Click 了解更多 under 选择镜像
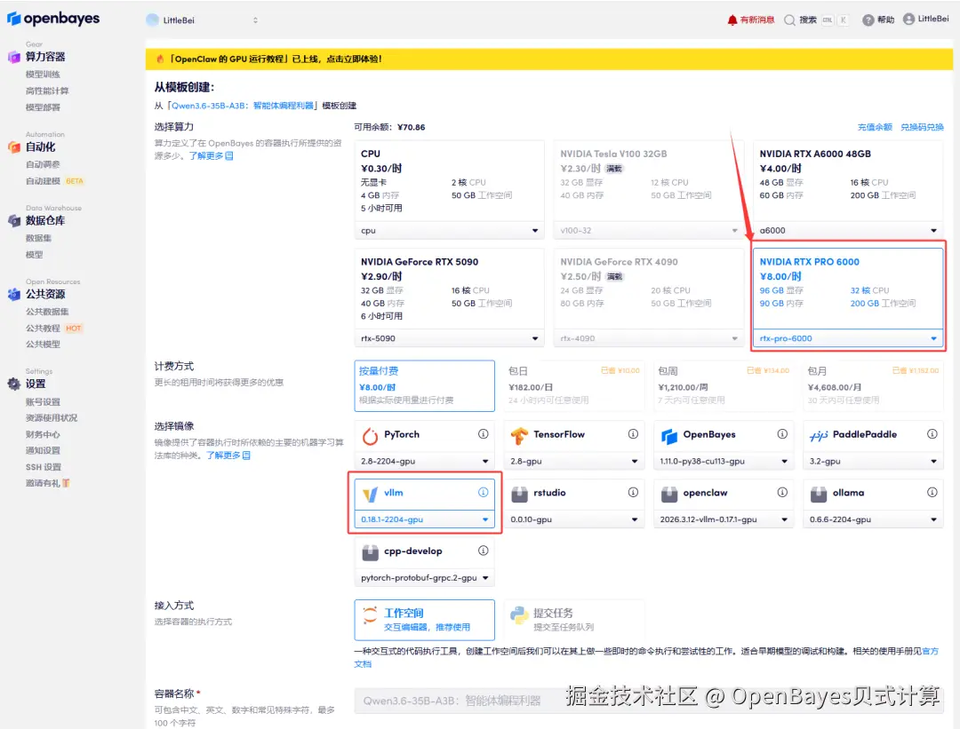Screen dimensions: 960x729 (228, 456)
